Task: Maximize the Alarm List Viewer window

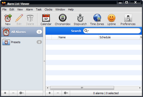Action: (127, 2)
